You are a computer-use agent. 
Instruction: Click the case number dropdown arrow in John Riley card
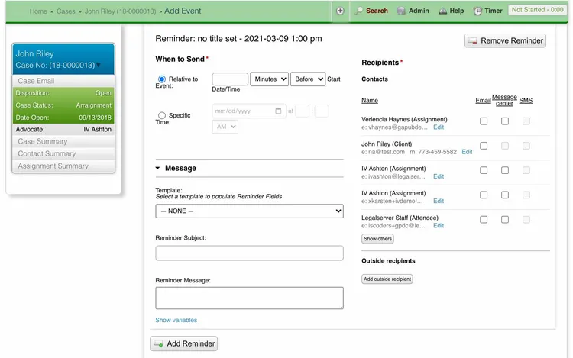coord(99,66)
